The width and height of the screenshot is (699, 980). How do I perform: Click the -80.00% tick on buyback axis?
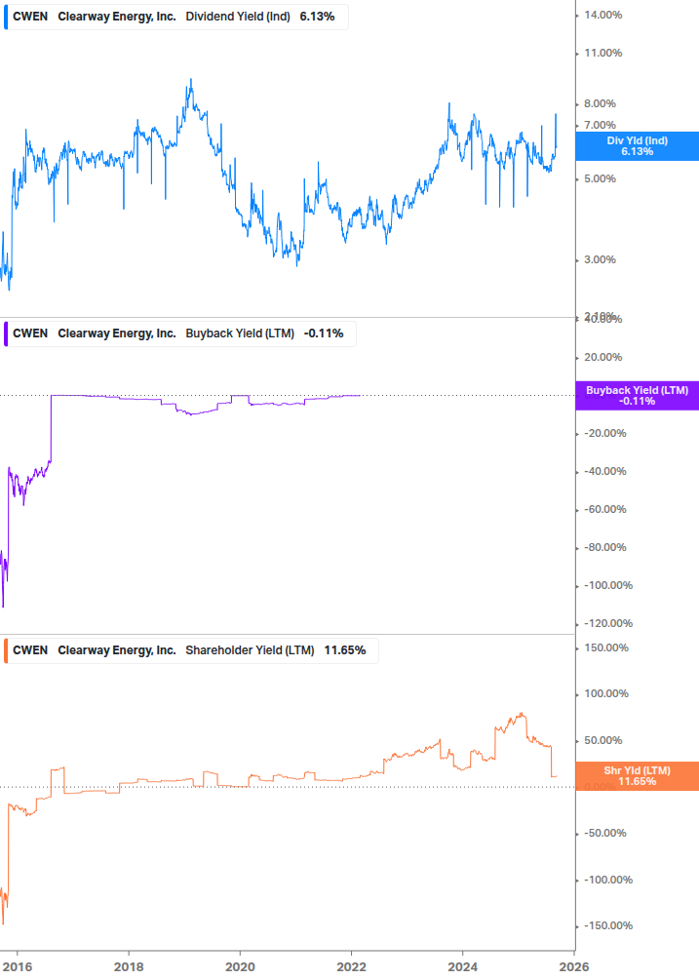[x=604, y=547]
